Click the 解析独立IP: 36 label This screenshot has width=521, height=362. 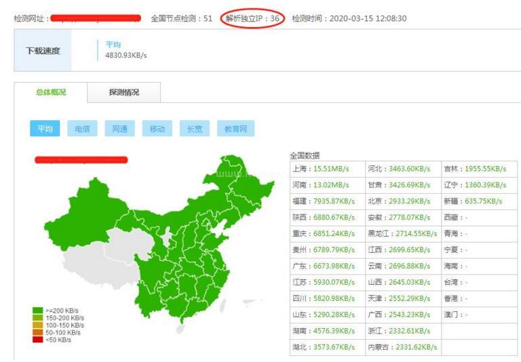(x=252, y=18)
